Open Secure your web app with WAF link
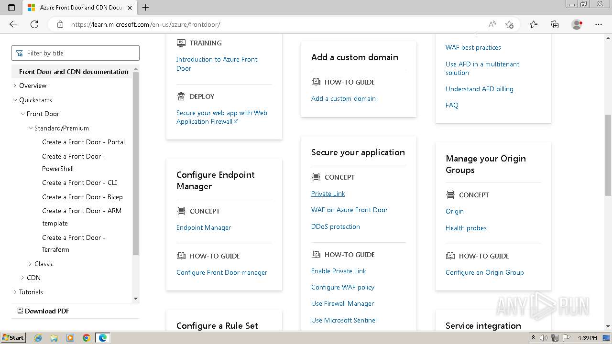 click(x=221, y=117)
